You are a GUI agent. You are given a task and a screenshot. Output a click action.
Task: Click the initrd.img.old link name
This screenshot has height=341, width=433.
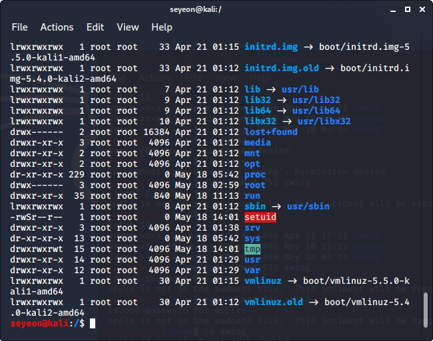[282, 68]
